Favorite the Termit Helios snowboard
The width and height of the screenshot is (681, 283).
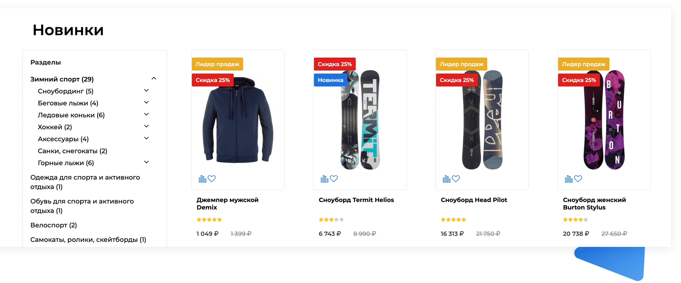tap(334, 179)
